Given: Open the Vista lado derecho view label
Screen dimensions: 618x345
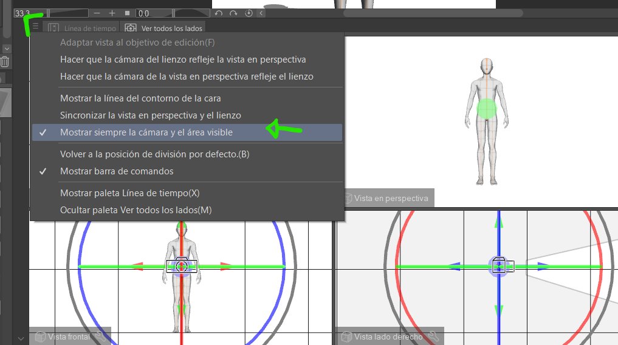Looking at the screenshot, I should (388, 336).
